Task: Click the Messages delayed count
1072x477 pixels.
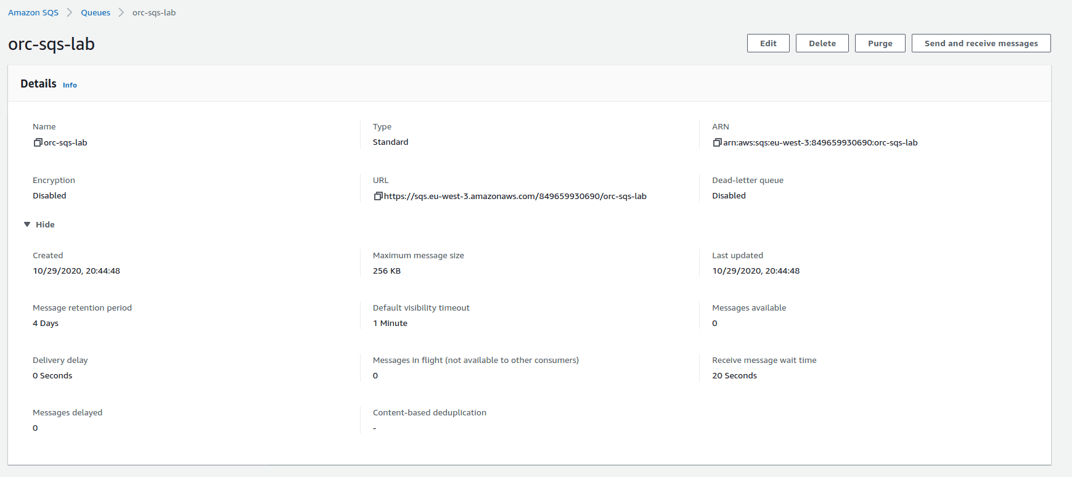Action: 35,428
